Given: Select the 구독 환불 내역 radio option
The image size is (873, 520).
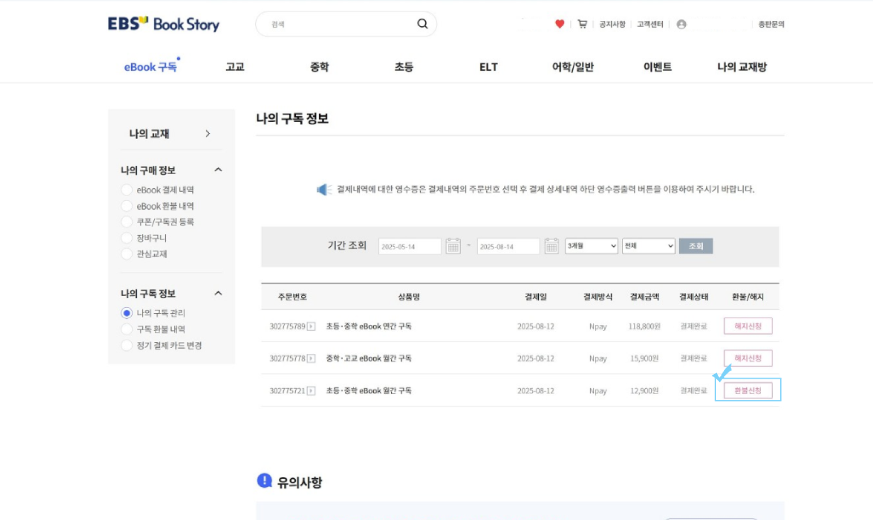Looking at the screenshot, I should [x=127, y=329].
